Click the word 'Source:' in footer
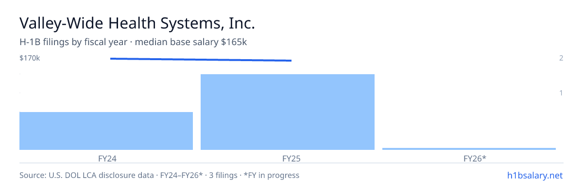 point(33,175)
